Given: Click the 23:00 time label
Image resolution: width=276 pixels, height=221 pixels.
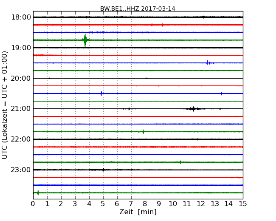Looking at the screenshot, I should click(x=21, y=170).
